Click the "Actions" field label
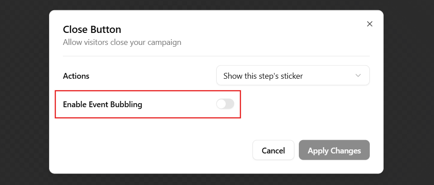The height and width of the screenshot is (185, 434). pos(76,76)
